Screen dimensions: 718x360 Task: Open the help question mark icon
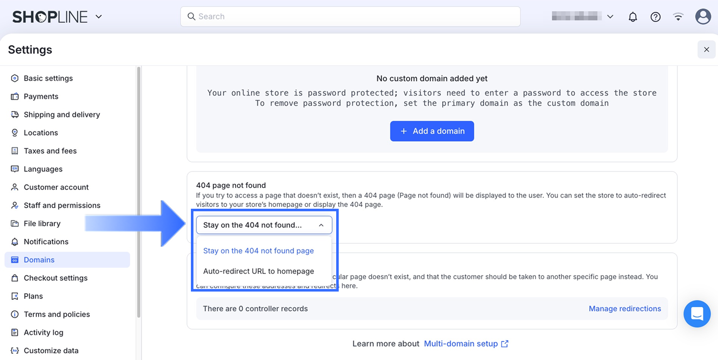point(655,17)
